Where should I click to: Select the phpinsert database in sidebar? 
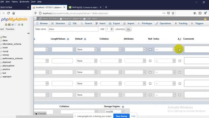point(7,62)
